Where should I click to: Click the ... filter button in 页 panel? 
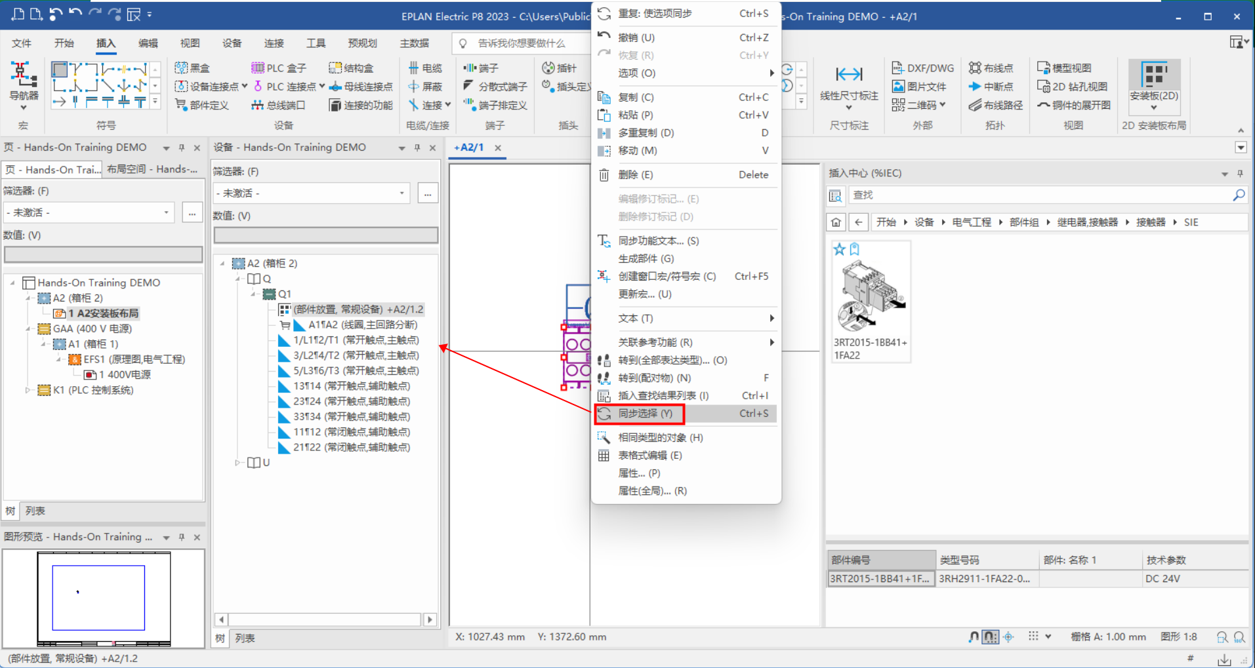pyautogui.click(x=192, y=212)
